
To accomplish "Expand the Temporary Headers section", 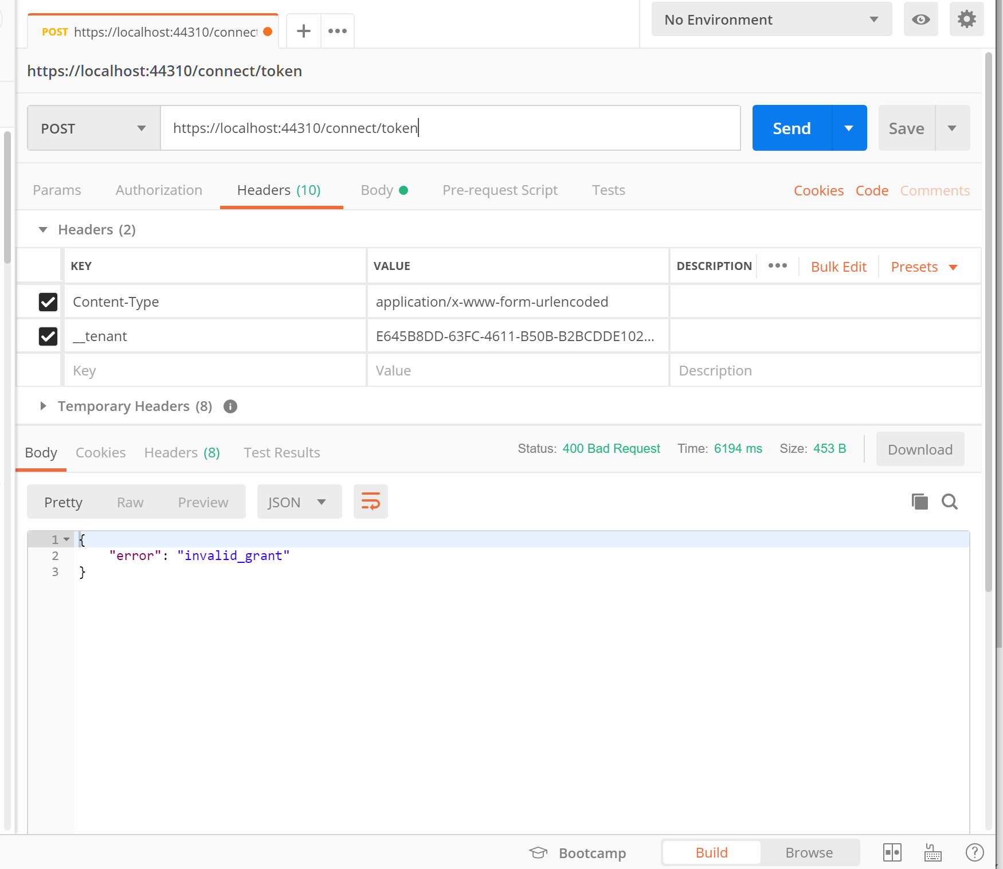I will coord(43,406).
